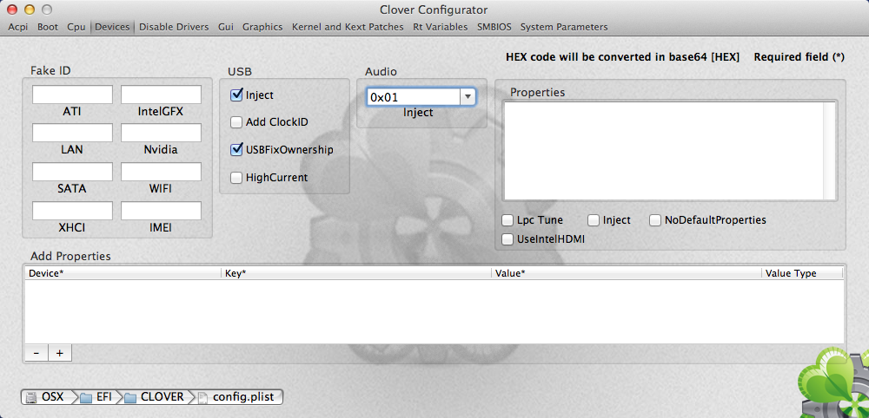Click inside the Properties text area
Image resolution: width=869 pixels, height=418 pixels.
669,151
